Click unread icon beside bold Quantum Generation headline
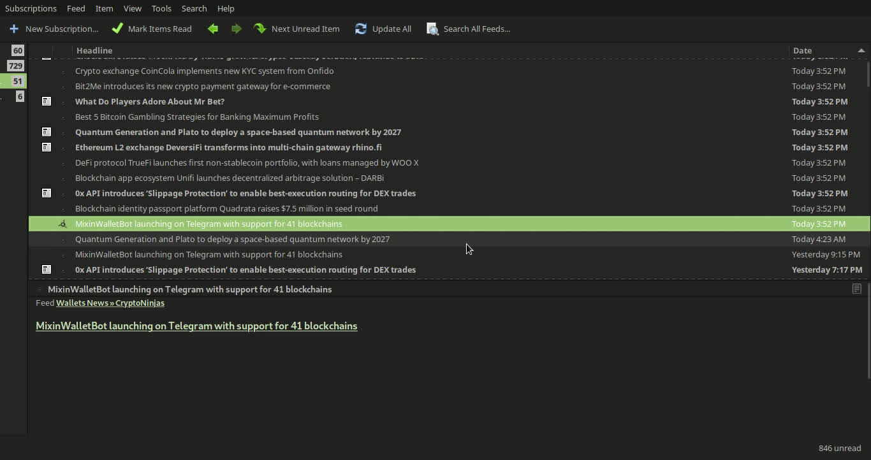Image resolution: width=871 pixels, height=460 pixels. point(47,132)
